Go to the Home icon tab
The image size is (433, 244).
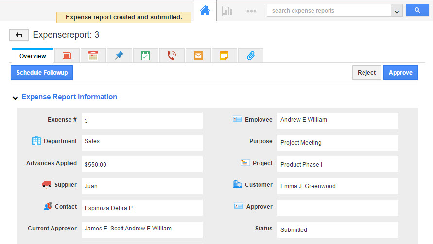(205, 11)
